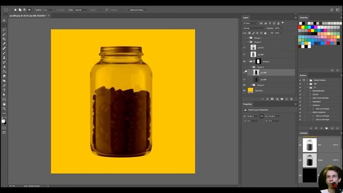Collapse Group 2 in Layers panel

248,42
